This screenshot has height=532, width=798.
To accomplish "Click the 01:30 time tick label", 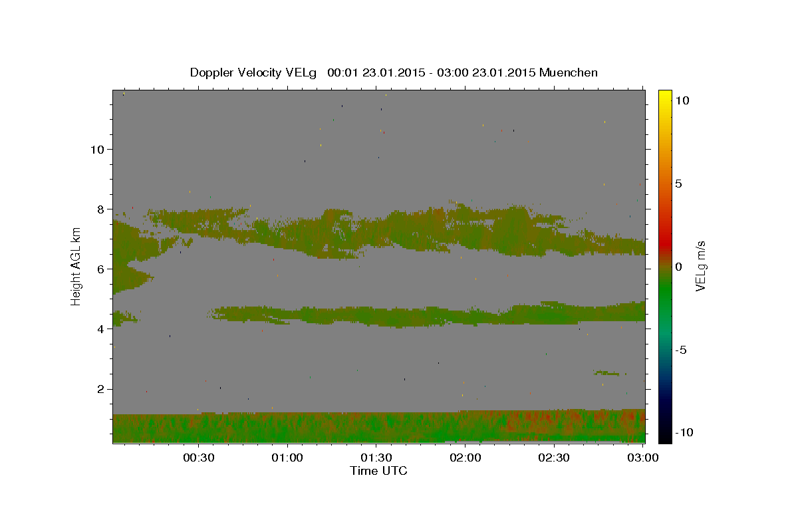I will pyautogui.click(x=376, y=458).
